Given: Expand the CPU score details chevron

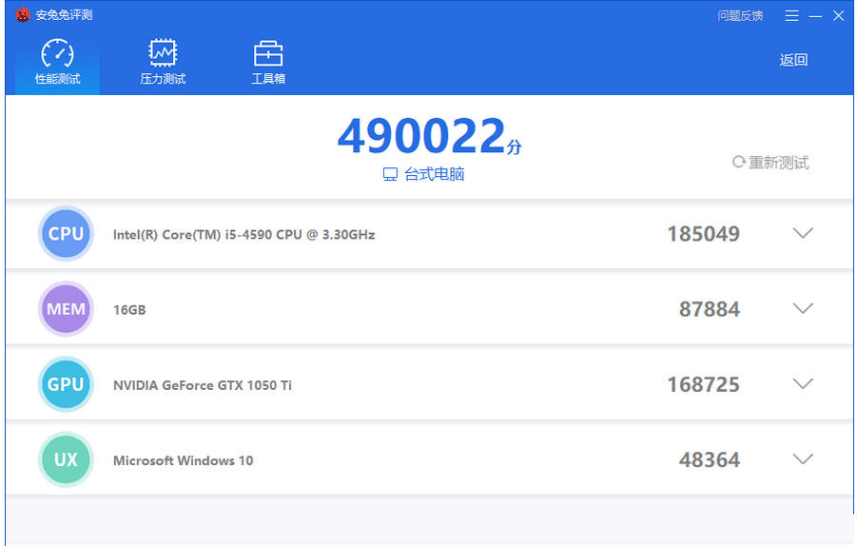Looking at the screenshot, I should (803, 233).
